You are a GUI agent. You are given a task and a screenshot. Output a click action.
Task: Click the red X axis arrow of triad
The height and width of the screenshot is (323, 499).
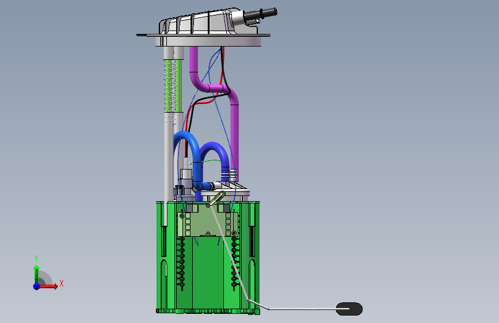click(48, 286)
